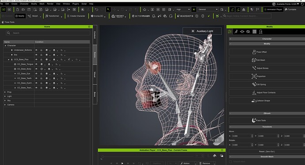305x165 pixels.
Task: Click the Play button in Animation Player
Action: point(122,163)
